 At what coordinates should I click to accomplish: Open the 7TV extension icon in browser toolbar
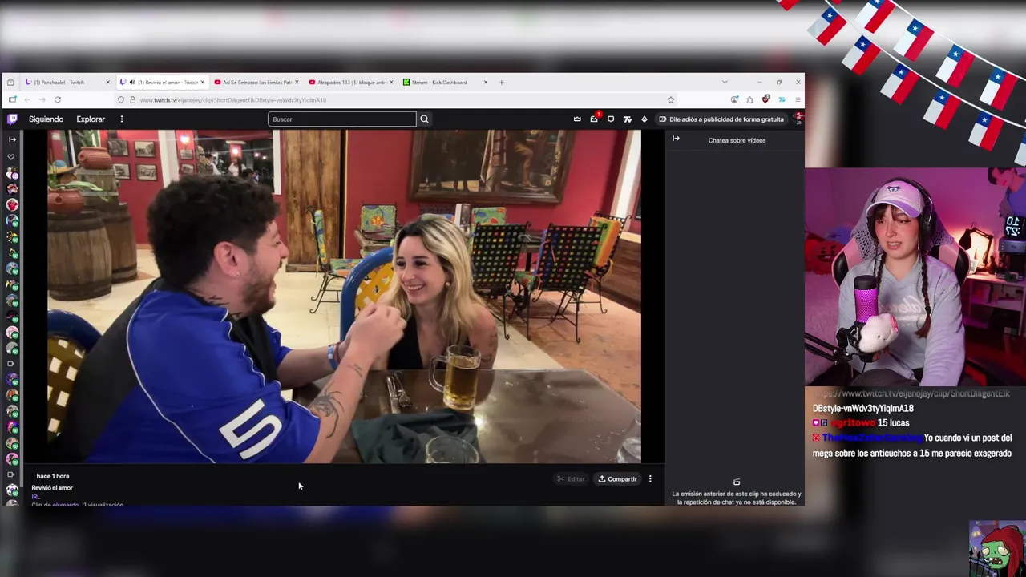(x=782, y=99)
